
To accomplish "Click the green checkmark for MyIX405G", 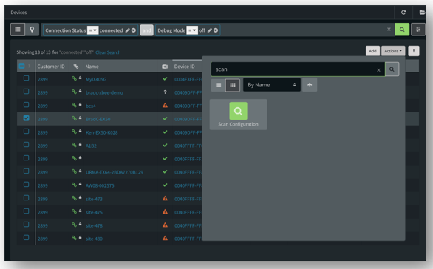I will click(165, 79).
